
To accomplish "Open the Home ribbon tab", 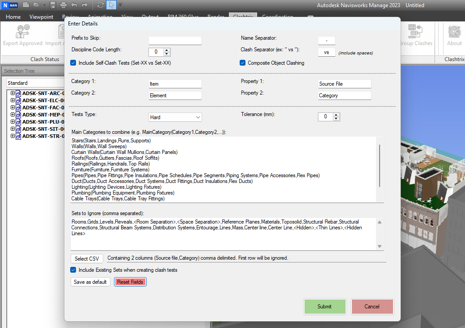I will click(x=13, y=17).
